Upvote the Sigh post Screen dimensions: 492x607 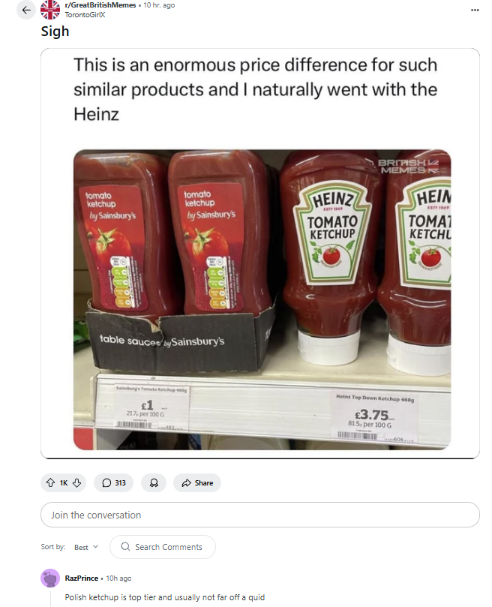click(x=52, y=482)
